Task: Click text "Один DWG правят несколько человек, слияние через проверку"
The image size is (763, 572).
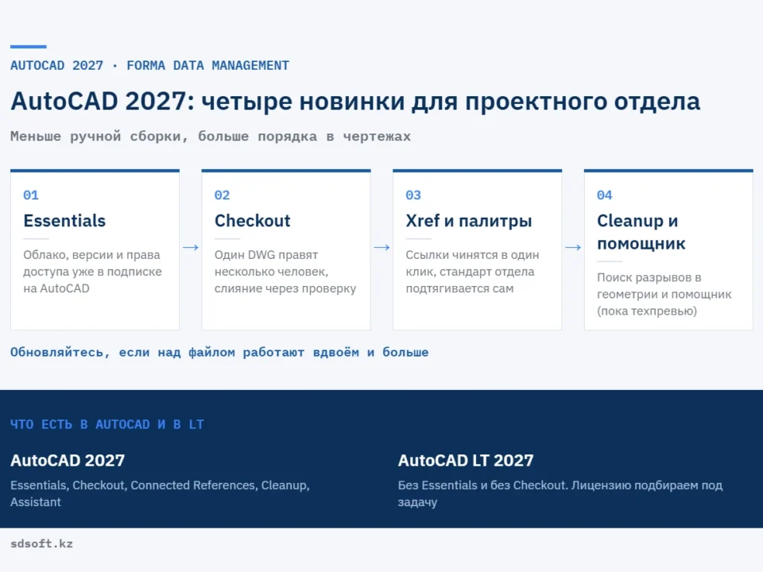Action: coord(285,272)
